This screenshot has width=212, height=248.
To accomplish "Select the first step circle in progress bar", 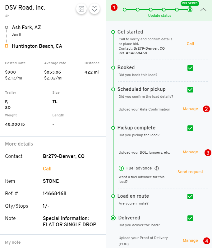I will pyautogui.click(x=125, y=10).
